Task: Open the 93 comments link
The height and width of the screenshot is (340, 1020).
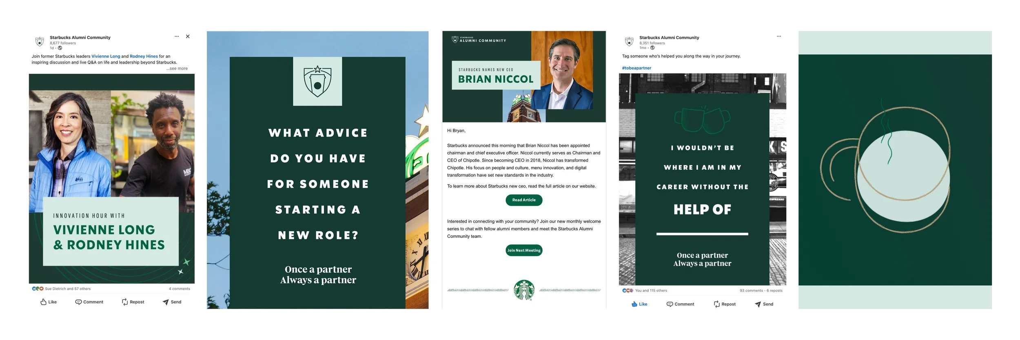Action: (x=751, y=291)
